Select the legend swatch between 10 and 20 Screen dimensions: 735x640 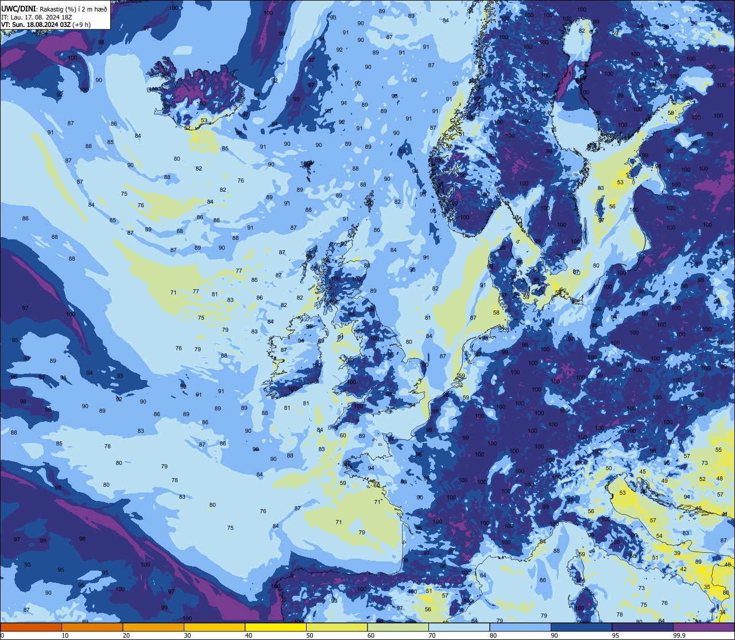click(x=92, y=627)
